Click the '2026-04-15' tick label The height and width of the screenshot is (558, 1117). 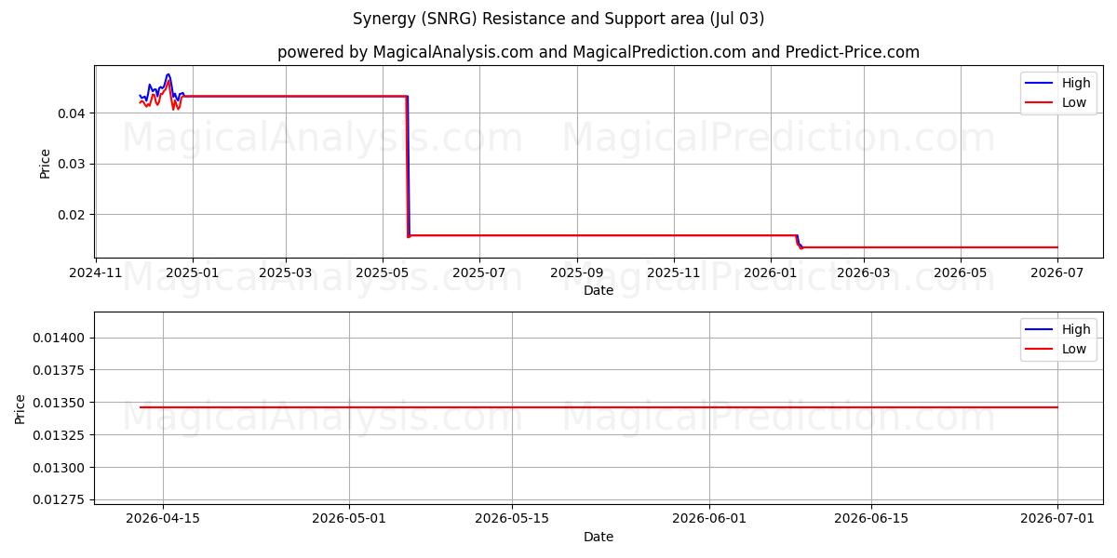point(163,519)
